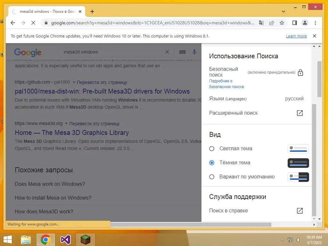Screen dimensions: 328x246
Task: Search How does Mesa3D work?
Action: (x=44, y=211)
